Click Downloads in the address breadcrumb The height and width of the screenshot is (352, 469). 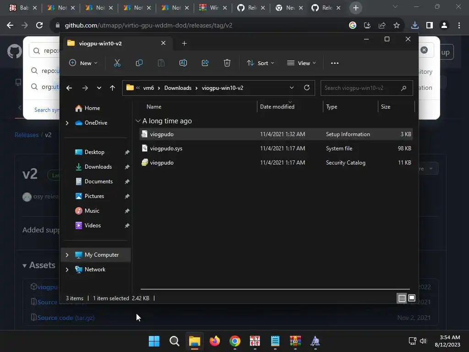pos(178,88)
